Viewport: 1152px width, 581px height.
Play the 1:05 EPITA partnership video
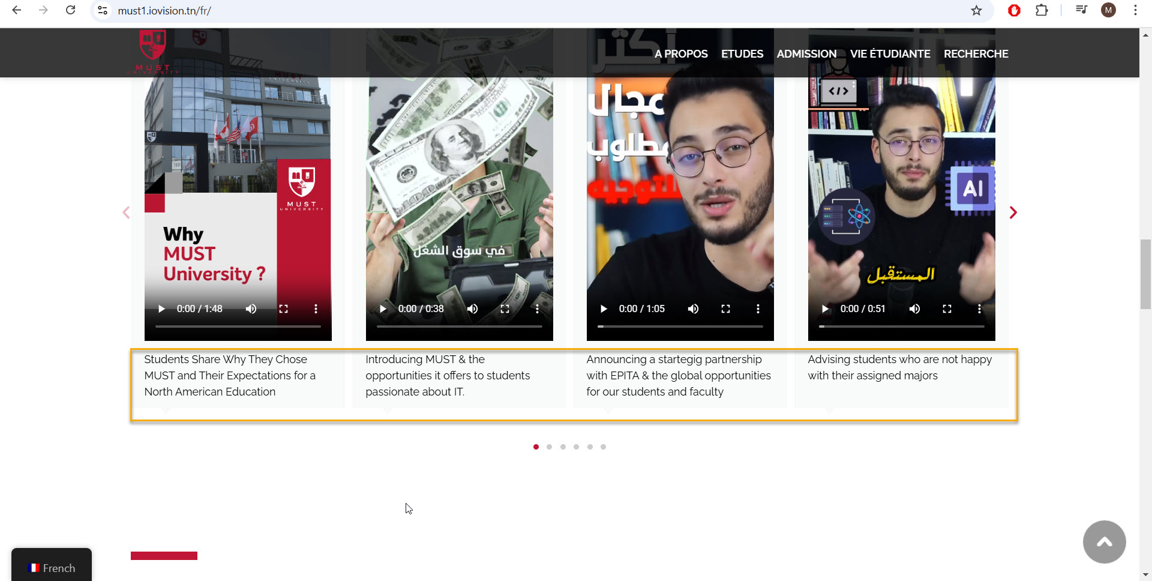click(x=603, y=309)
